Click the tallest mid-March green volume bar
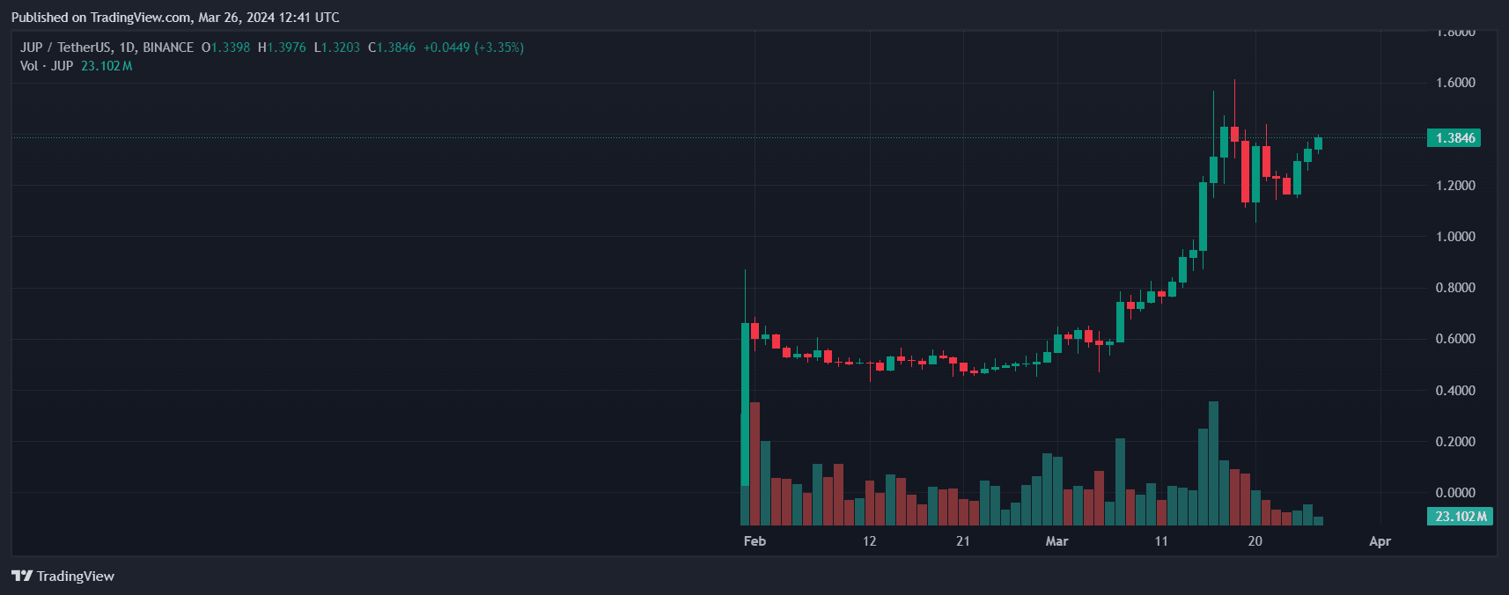The width and height of the screenshot is (1509, 595). (1214, 462)
